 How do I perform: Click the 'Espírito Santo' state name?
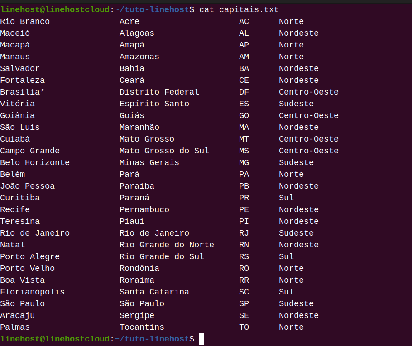click(x=154, y=104)
